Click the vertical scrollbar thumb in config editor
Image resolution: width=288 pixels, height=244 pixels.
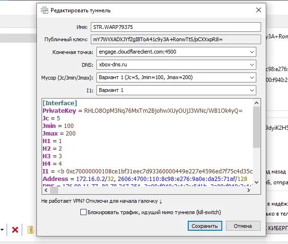coord(256,128)
